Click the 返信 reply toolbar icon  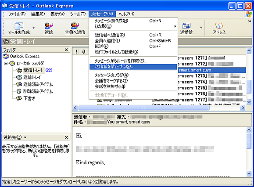49,26
